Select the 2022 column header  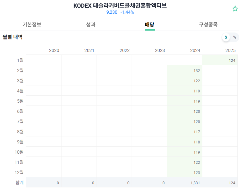pos(125,50)
